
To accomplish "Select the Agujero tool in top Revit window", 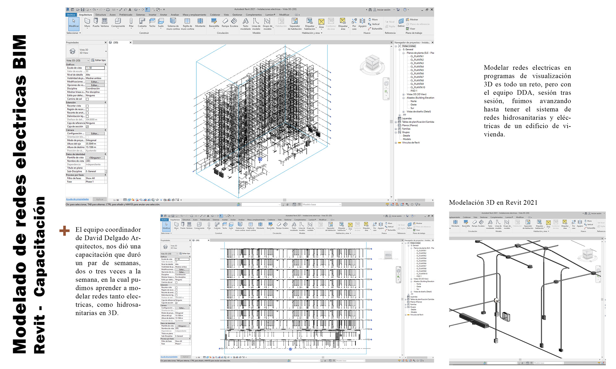I will [x=362, y=23].
